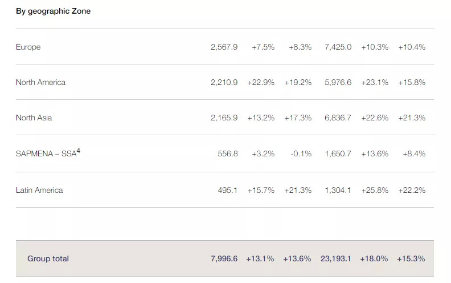This screenshot has height=283, width=451.
Task: Click the 556.8 value for SAPMENA
Action: [228, 154]
